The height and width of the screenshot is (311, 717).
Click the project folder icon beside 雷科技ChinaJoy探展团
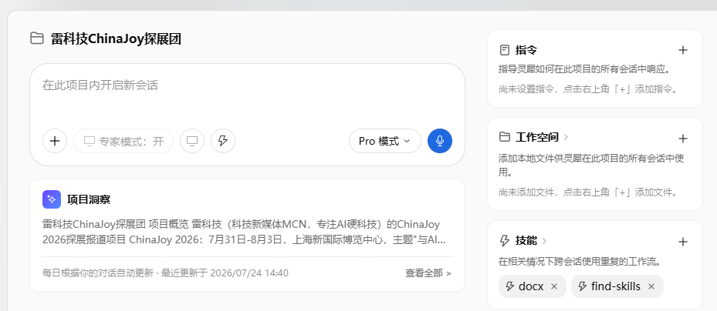tap(37, 38)
